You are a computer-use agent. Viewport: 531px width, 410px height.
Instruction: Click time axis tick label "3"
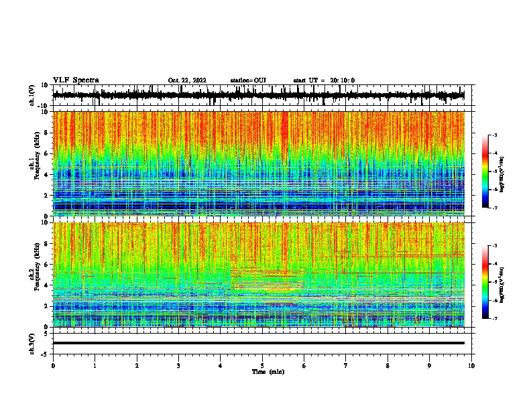click(178, 366)
